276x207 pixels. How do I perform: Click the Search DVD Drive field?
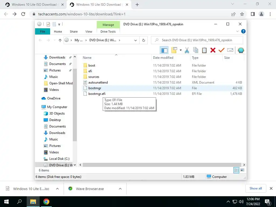[x=197, y=40]
